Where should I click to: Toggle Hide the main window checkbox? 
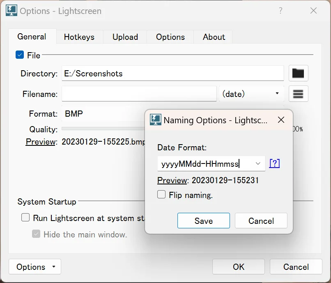(x=36, y=234)
